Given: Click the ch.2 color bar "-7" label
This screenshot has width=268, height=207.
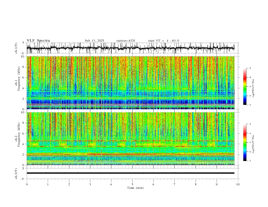Looking at the screenshot, I should [249, 161].
